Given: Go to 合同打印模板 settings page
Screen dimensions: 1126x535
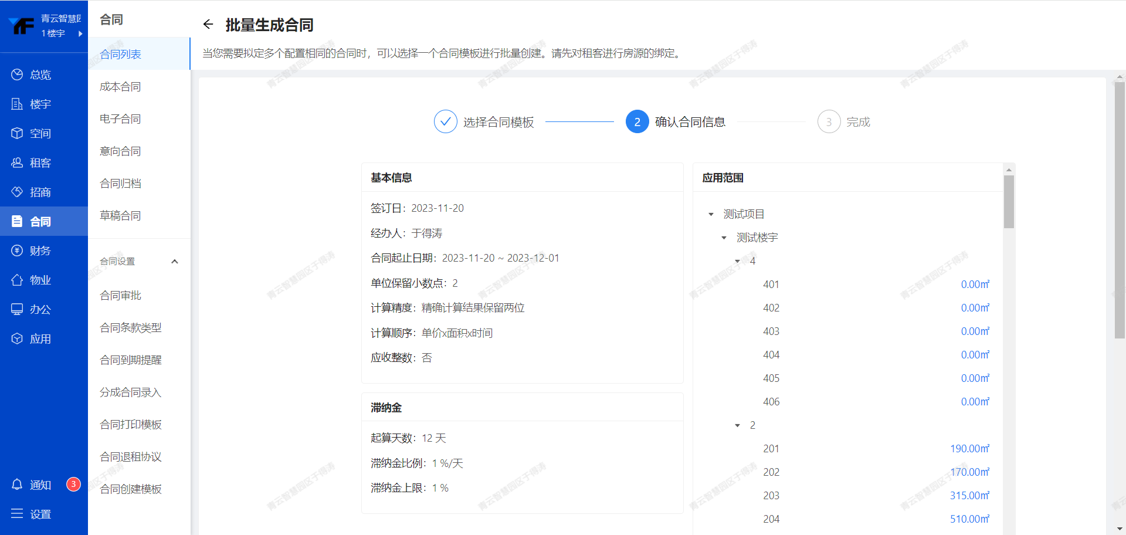Looking at the screenshot, I should [131, 425].
